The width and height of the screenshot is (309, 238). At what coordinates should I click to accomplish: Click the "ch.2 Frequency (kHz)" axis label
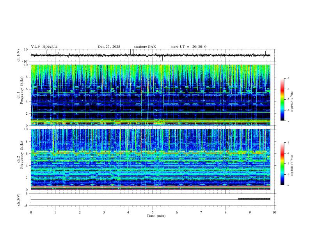(x=20, y=155)
